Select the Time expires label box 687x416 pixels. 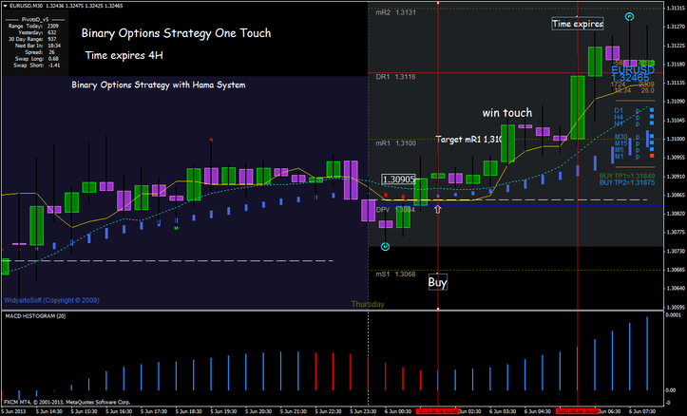(x=578, y=24)
